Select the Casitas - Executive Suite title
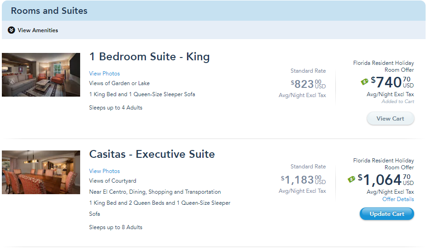This screenshot has width=427, height=248. tap(152, 154)
